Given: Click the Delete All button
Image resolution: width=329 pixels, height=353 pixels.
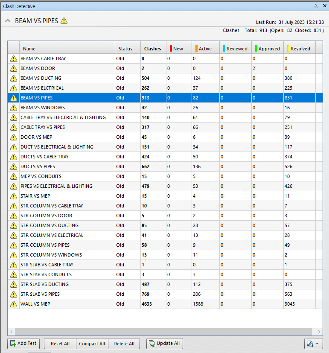Looking at the screenshot, I should [124, 344].
